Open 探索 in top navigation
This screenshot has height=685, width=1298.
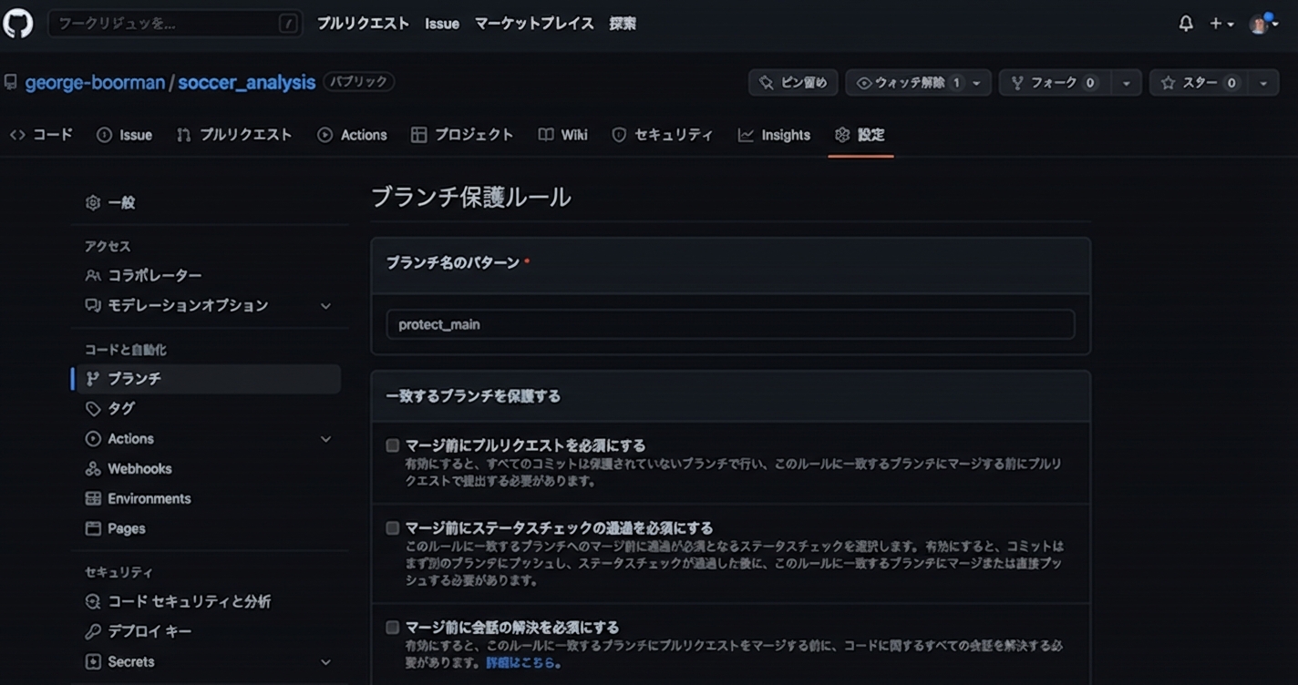pos(623,24)
